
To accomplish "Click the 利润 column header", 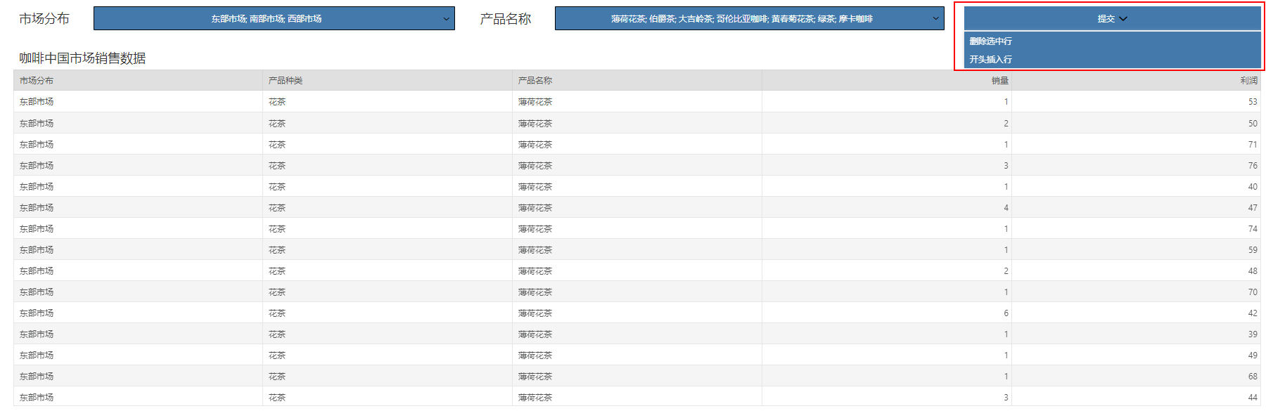I will coord(1248,81).
